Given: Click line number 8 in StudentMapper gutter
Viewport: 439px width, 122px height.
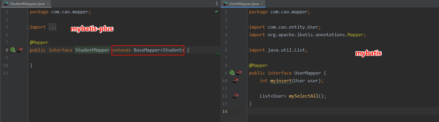Looking at the screenshot, I should coord(7,50).
